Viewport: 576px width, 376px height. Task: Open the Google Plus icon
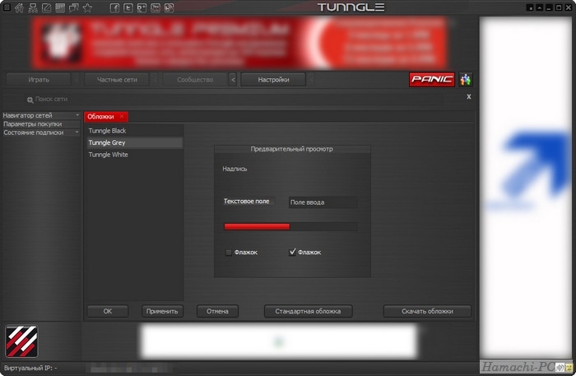(x=142, y=7)
